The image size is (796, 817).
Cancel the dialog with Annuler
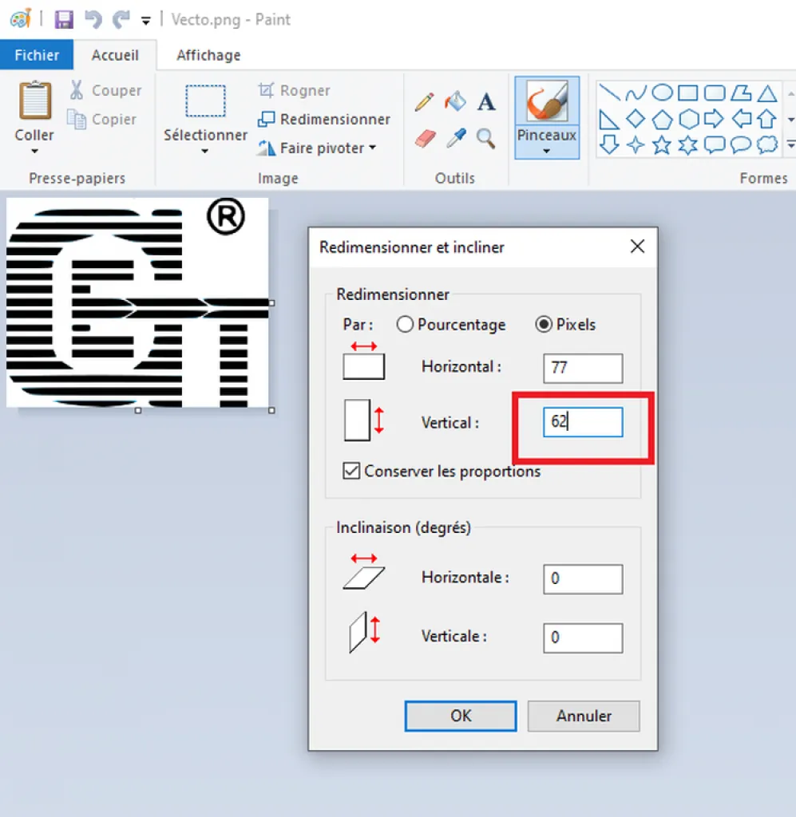(x=584, y=716)
